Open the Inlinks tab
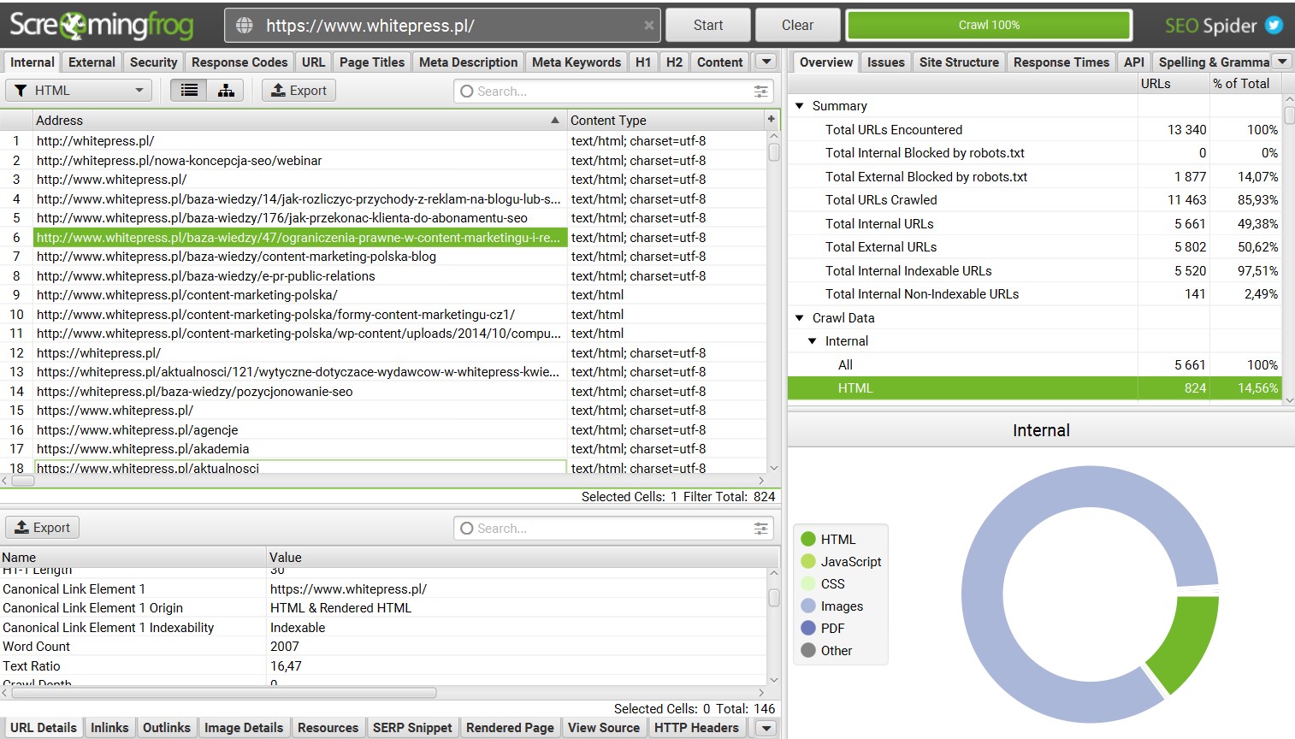Image resolution: width=1295 pixels, height=739 pixels. point(109,728)
